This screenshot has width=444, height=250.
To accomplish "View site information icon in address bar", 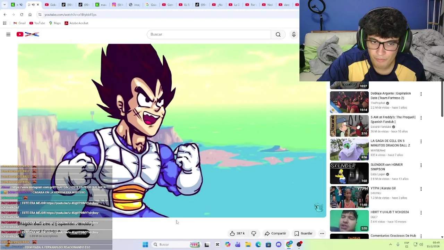I will click(x=40, y=15).
